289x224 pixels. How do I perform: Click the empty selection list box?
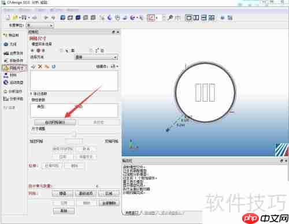click(x=74, y=80)
